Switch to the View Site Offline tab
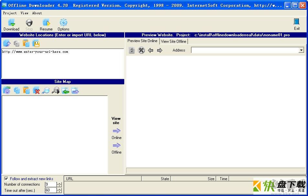 click(173, 41)
